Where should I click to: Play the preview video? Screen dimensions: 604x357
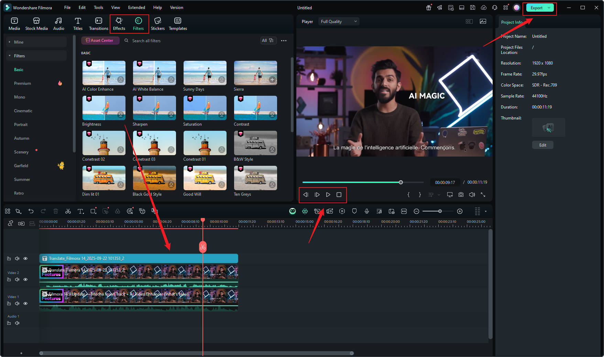click(328, 195)
